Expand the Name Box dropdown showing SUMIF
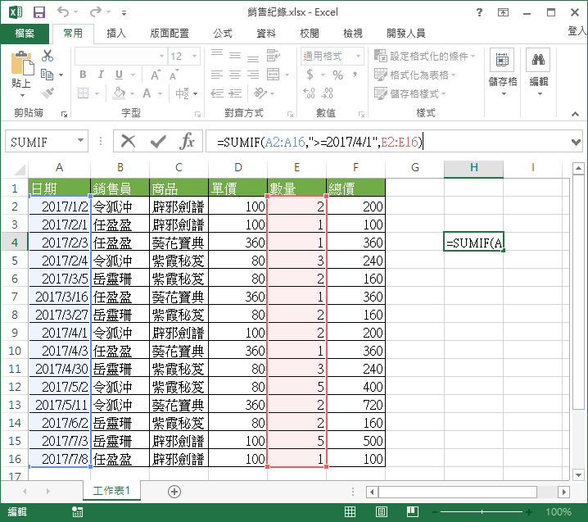588x522 pixels. (x=80, y=141)
